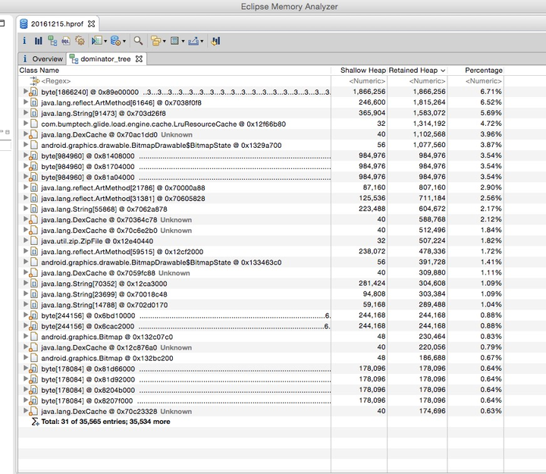The width and height of the screenshot is (546, 474).
Task: Open Calculate retained size dropdown arrow
Action: click(183, 41)
